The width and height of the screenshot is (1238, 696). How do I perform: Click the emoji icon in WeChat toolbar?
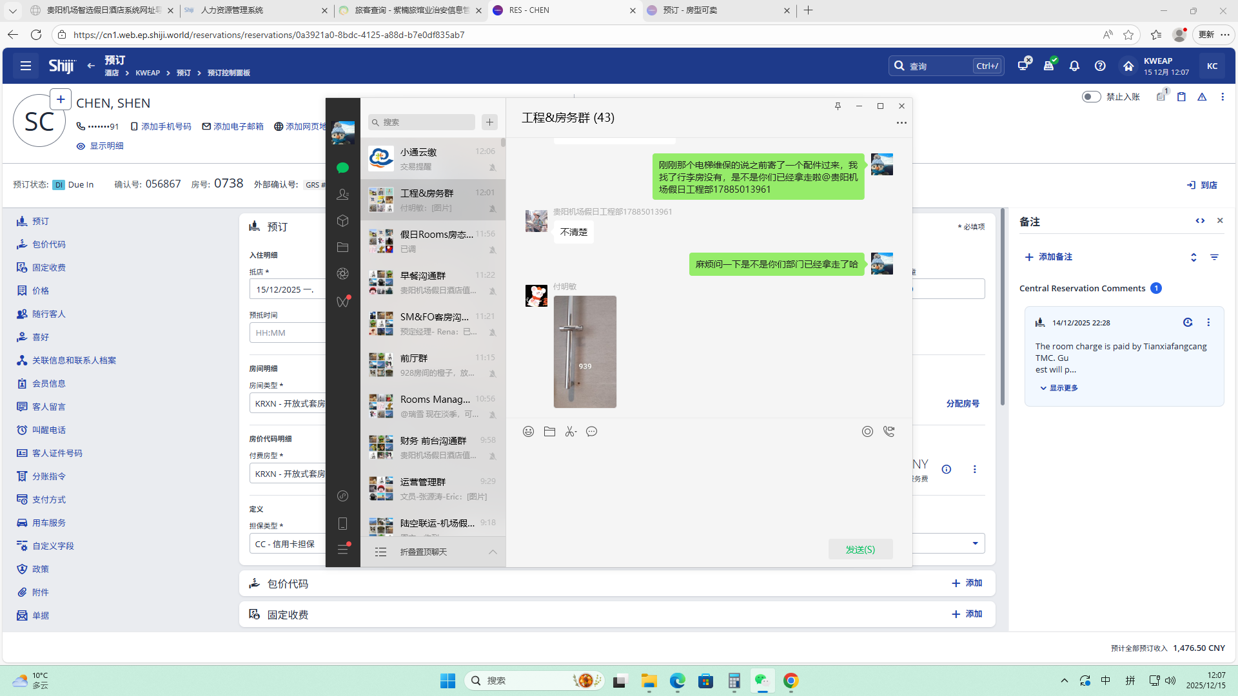528,432
